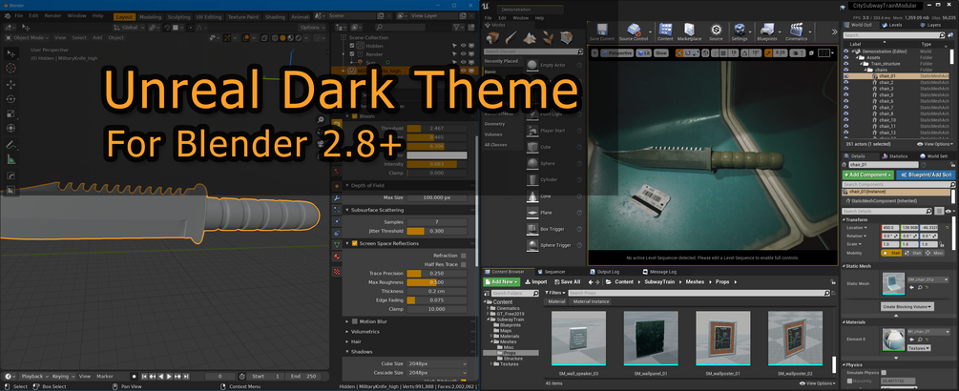
Task: Adjust the Trace Precision slider
Action: click(437, 273)
